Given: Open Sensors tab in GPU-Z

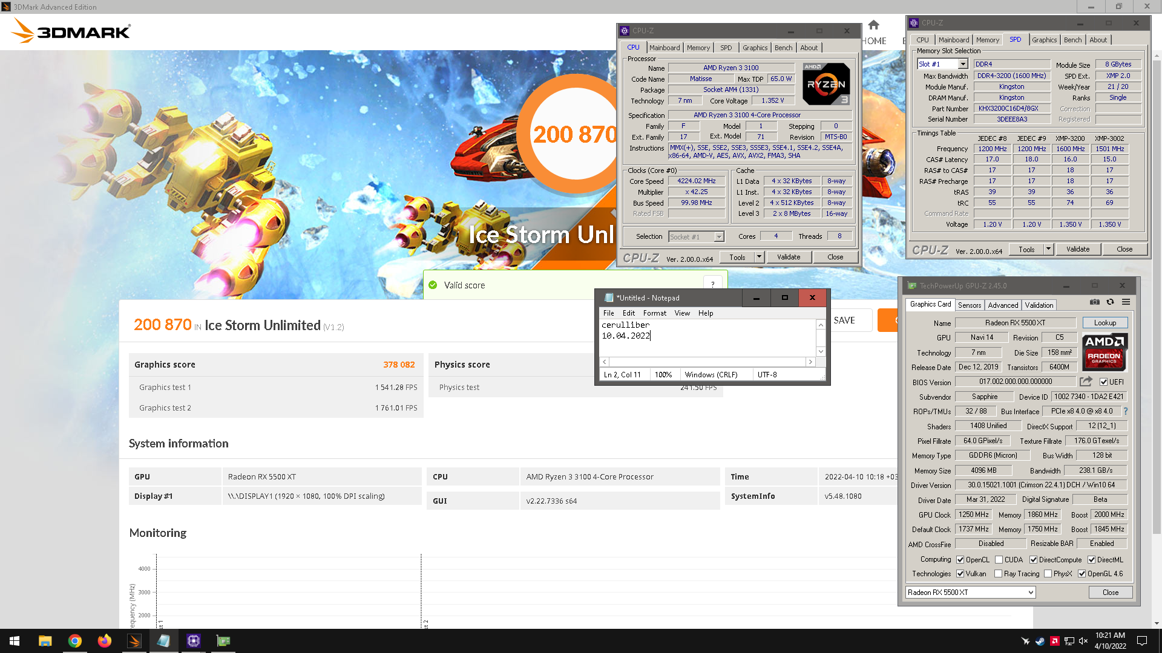Looking at the screenshot, I should [969, 305].
